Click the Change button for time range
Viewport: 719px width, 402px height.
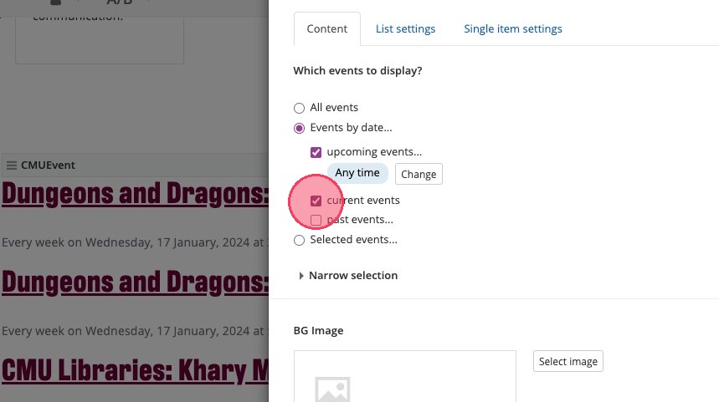(x=419, y=174)
